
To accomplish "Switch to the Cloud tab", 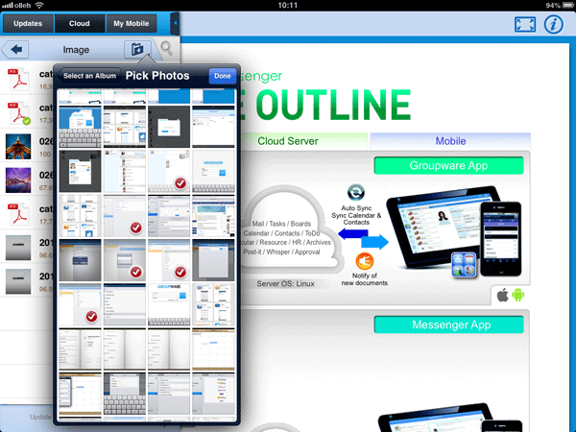I will click(80, 22).
